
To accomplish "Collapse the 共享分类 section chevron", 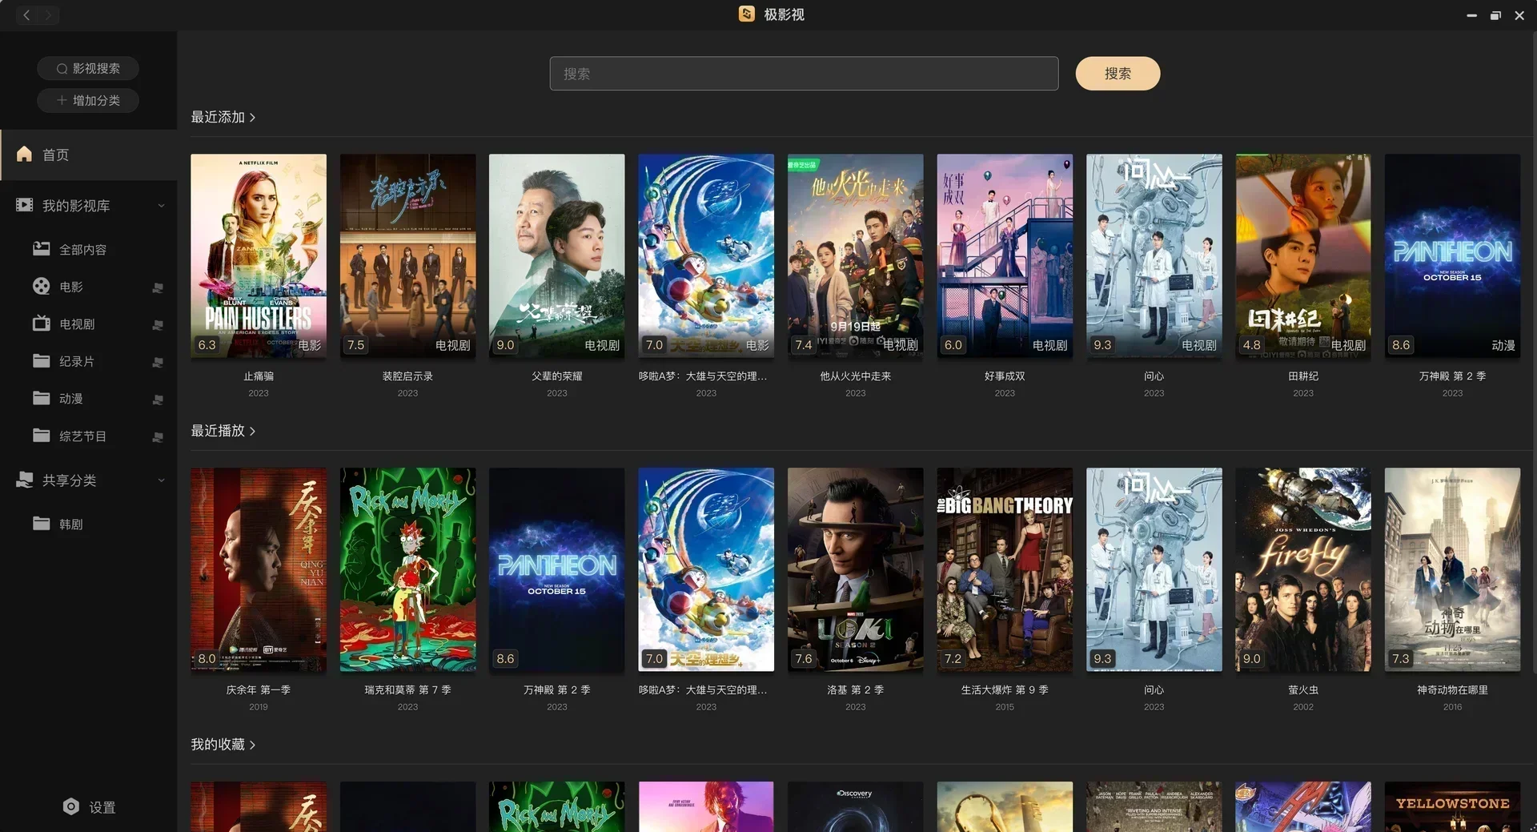I will [161, 480].
